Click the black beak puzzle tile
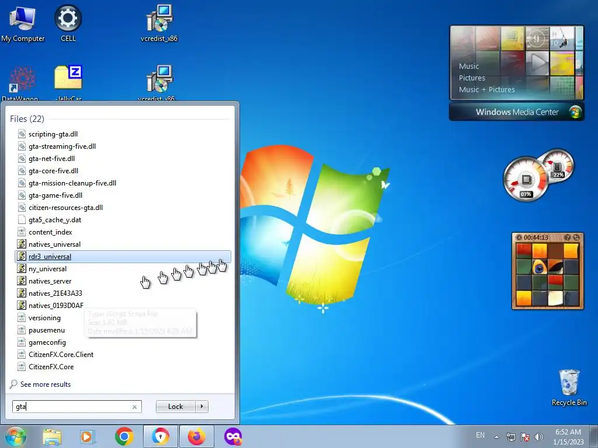Image resolution: width=598 pixels, height=448 pixels. tap(555, 267)
